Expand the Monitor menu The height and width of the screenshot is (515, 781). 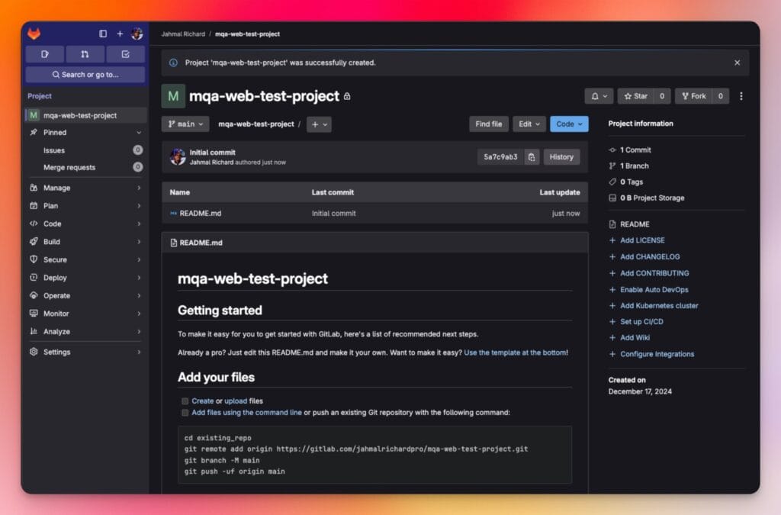(86, 314)
